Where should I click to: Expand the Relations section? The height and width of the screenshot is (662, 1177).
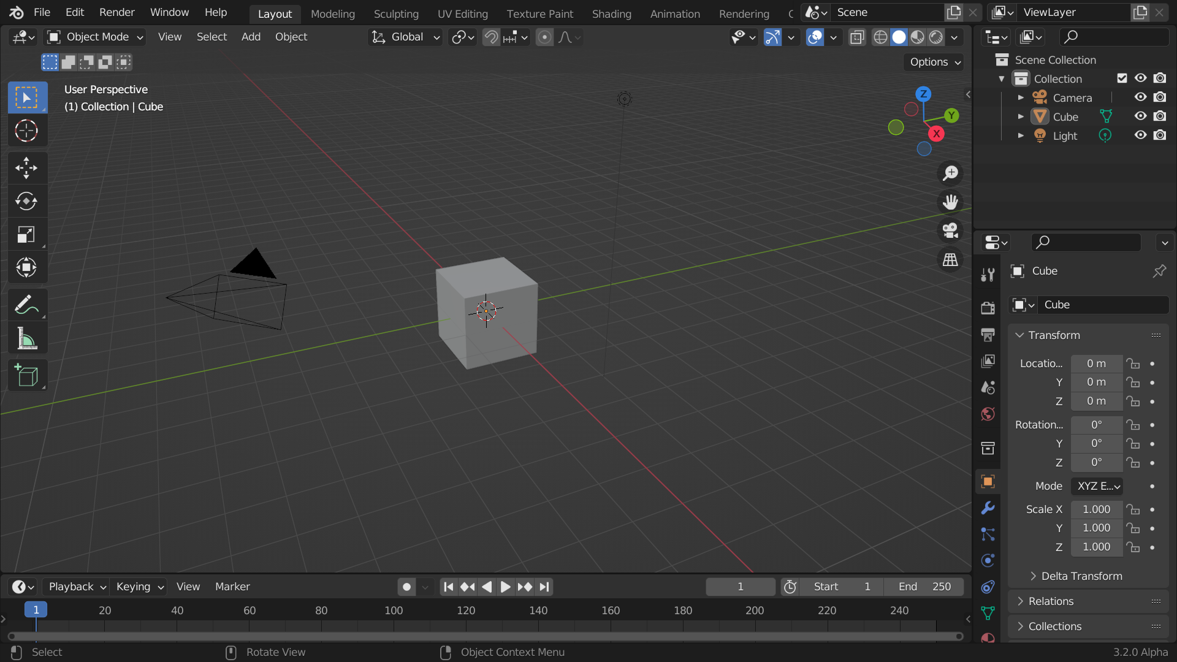1051,601
